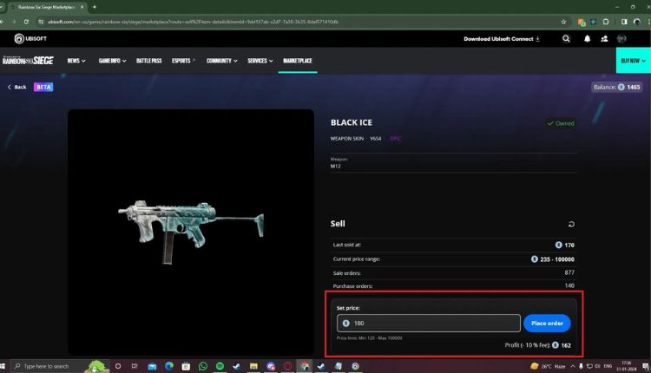Open the clock and date in the system tray
The image size is (651, 373).
[627, 366]
